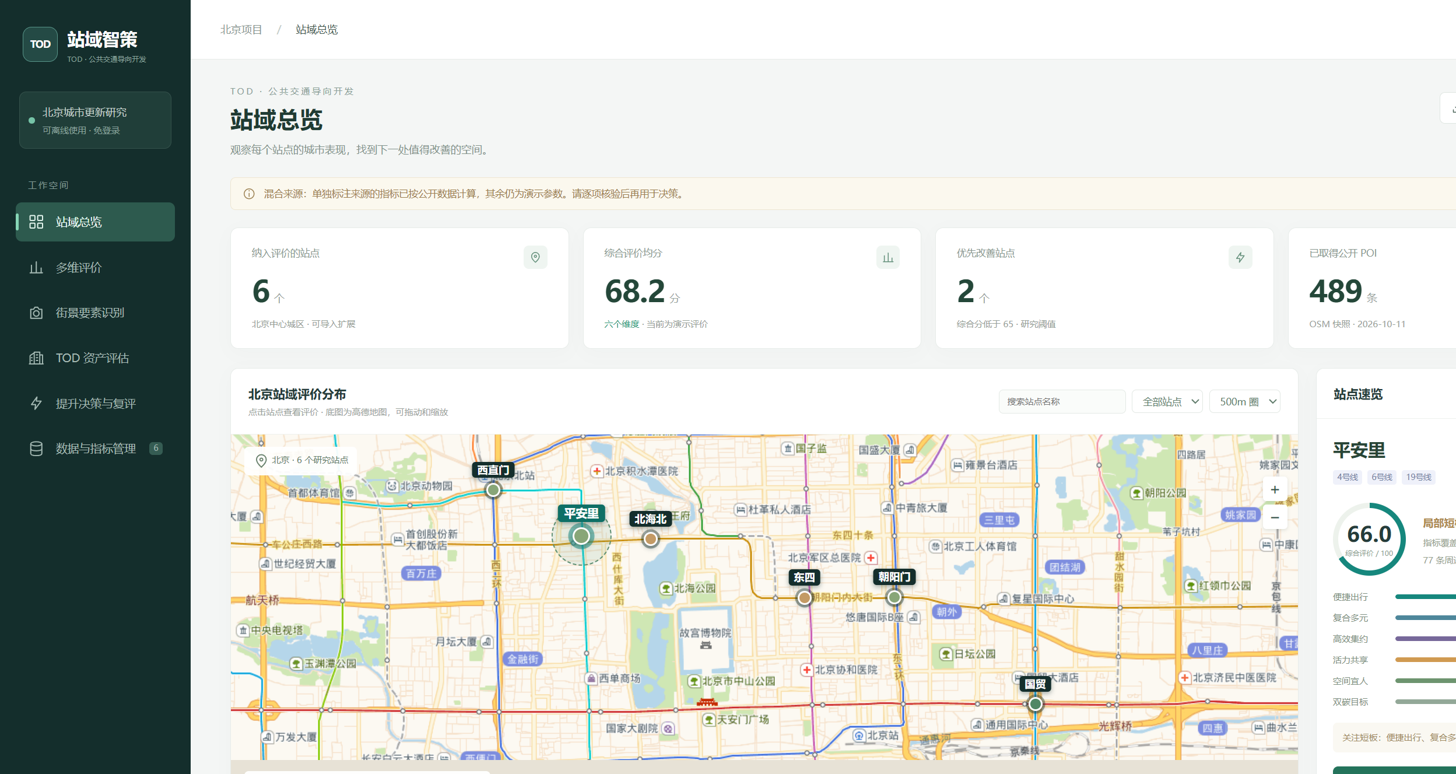Click the 489 POI count
Viewport: 1456px width, 774px height.
pos(1335,291)
